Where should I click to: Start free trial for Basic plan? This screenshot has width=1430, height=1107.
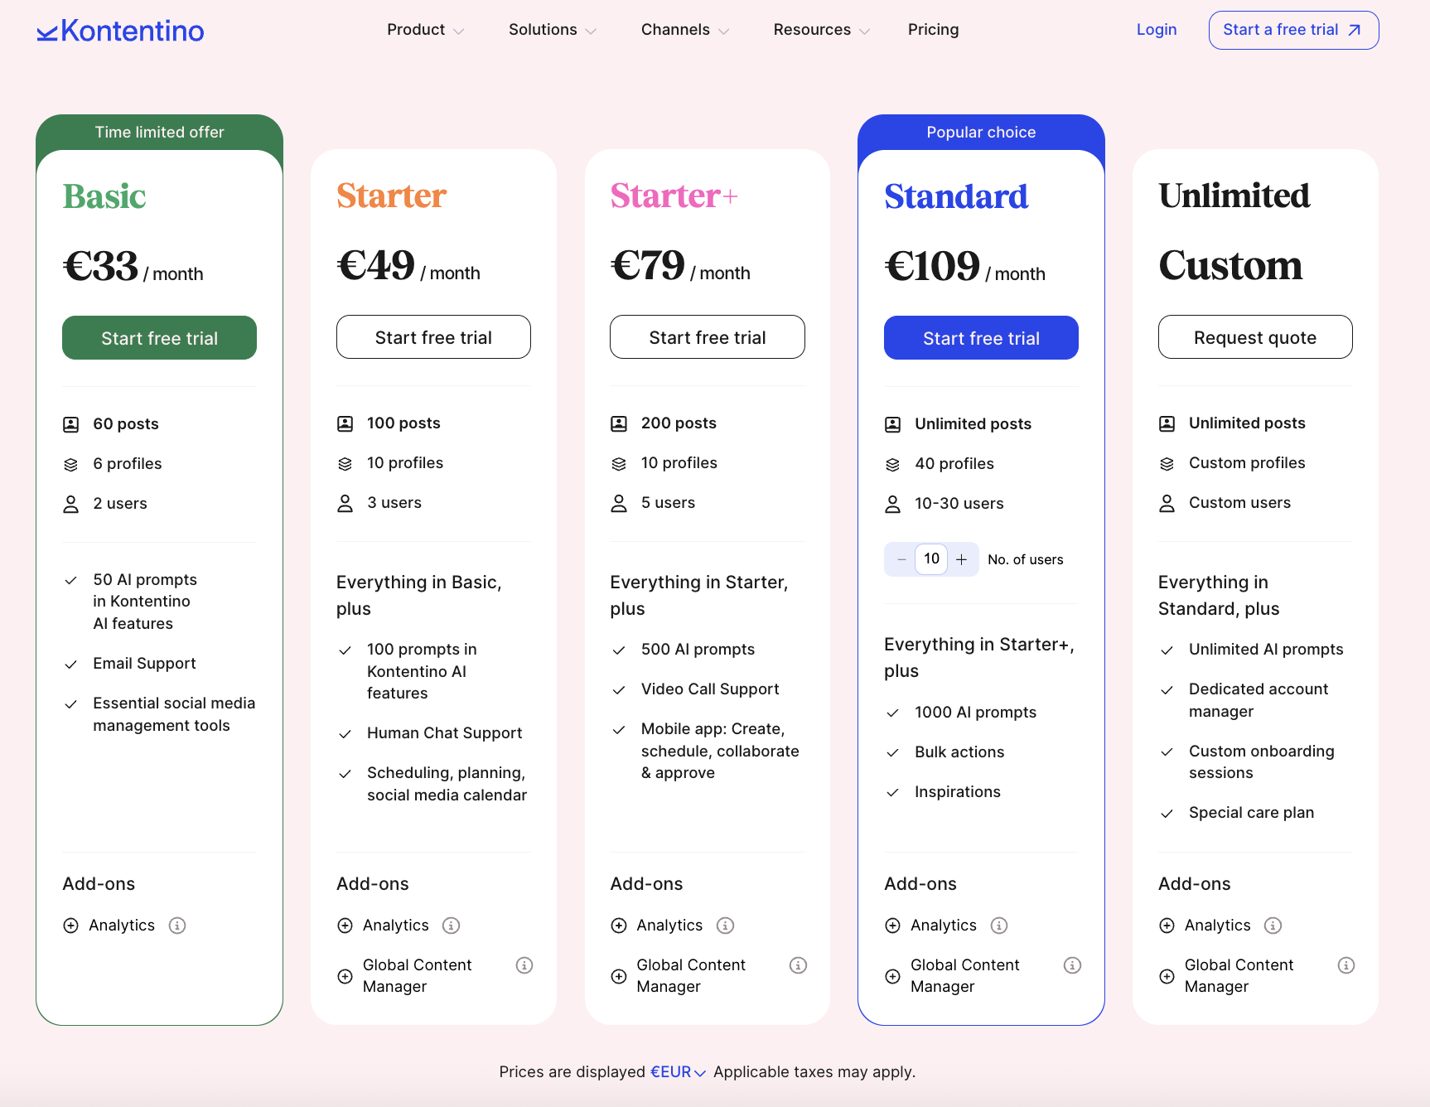(x=159, y=338)
